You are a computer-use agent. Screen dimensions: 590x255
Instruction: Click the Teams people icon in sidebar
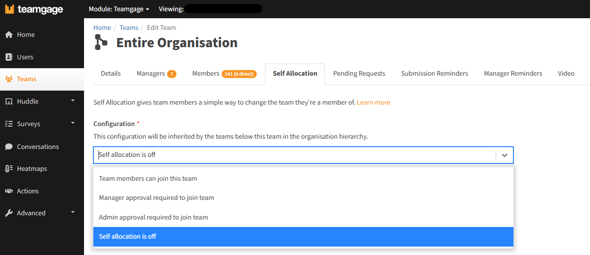pos(9,79)
